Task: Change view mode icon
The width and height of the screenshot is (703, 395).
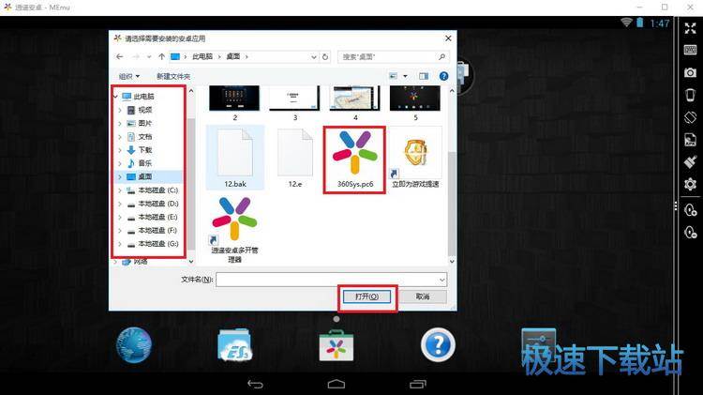Action: coord(393,76)
